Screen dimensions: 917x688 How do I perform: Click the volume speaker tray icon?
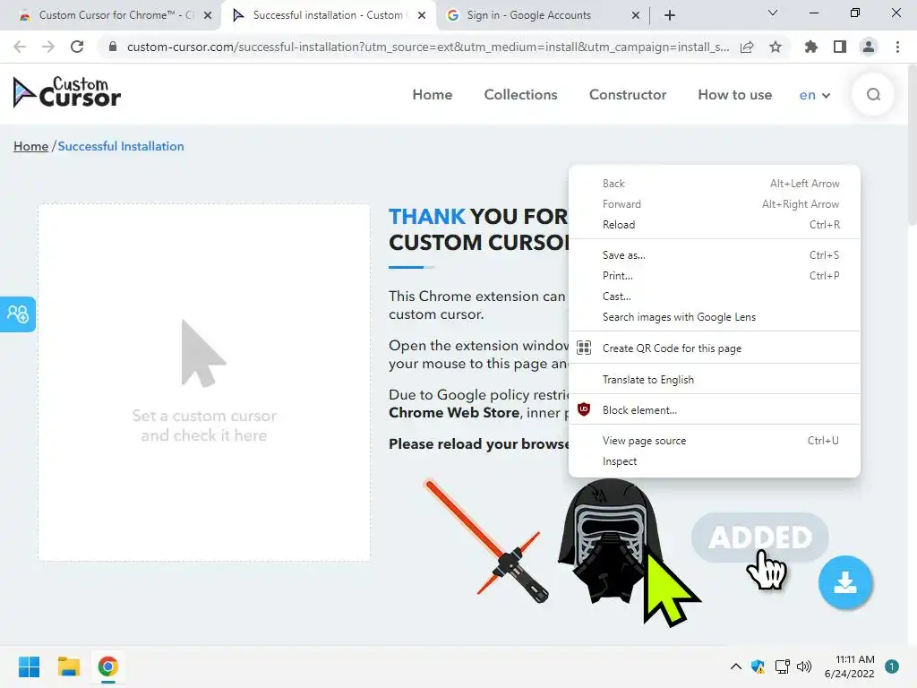tap(804, 666)
